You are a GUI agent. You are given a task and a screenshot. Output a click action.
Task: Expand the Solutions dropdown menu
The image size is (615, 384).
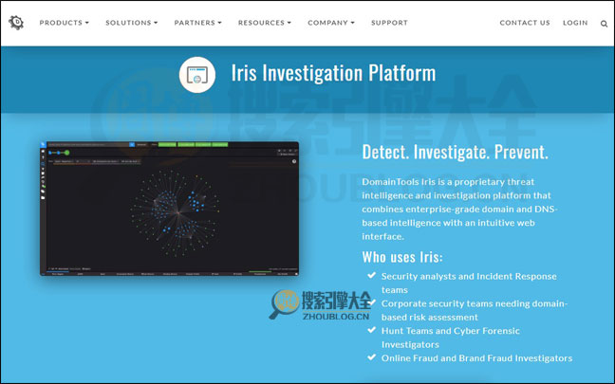[x=131, y=23]
